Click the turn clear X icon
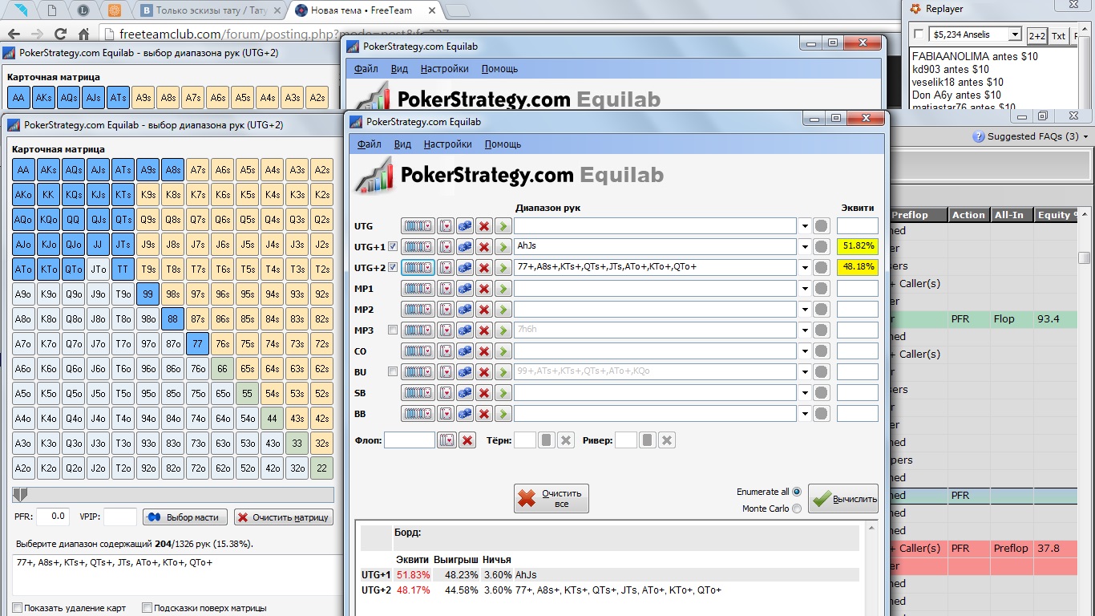The height and width of the screenshot is (616, 1095). point(565,440)
